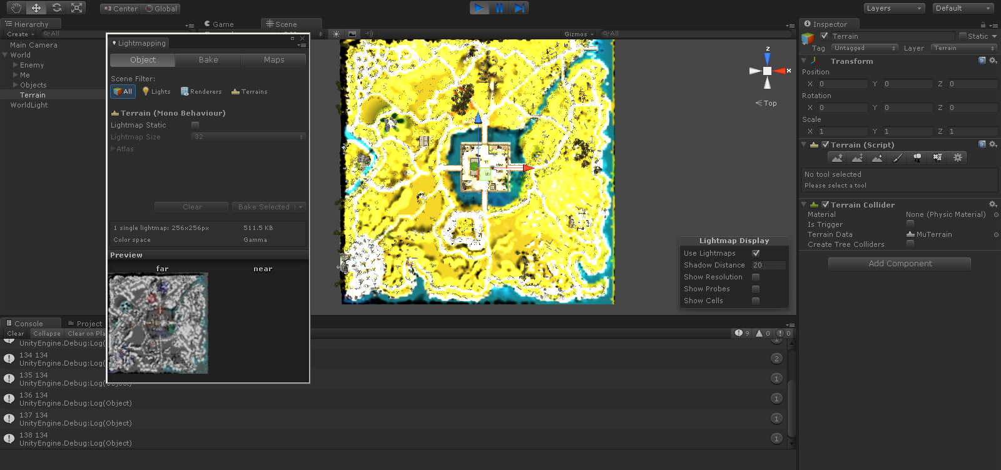The height and width of the screenshot is (470, 1001).
Task: Start Play mode
Action: click(x=479, y=7)
